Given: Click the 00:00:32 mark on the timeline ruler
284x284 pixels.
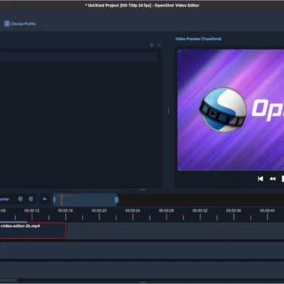Looking at the screenshot, I should 200,211.
